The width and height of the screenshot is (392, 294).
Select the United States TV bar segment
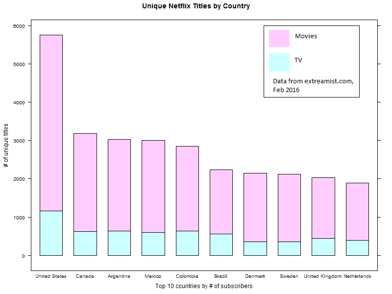point(51,233)
